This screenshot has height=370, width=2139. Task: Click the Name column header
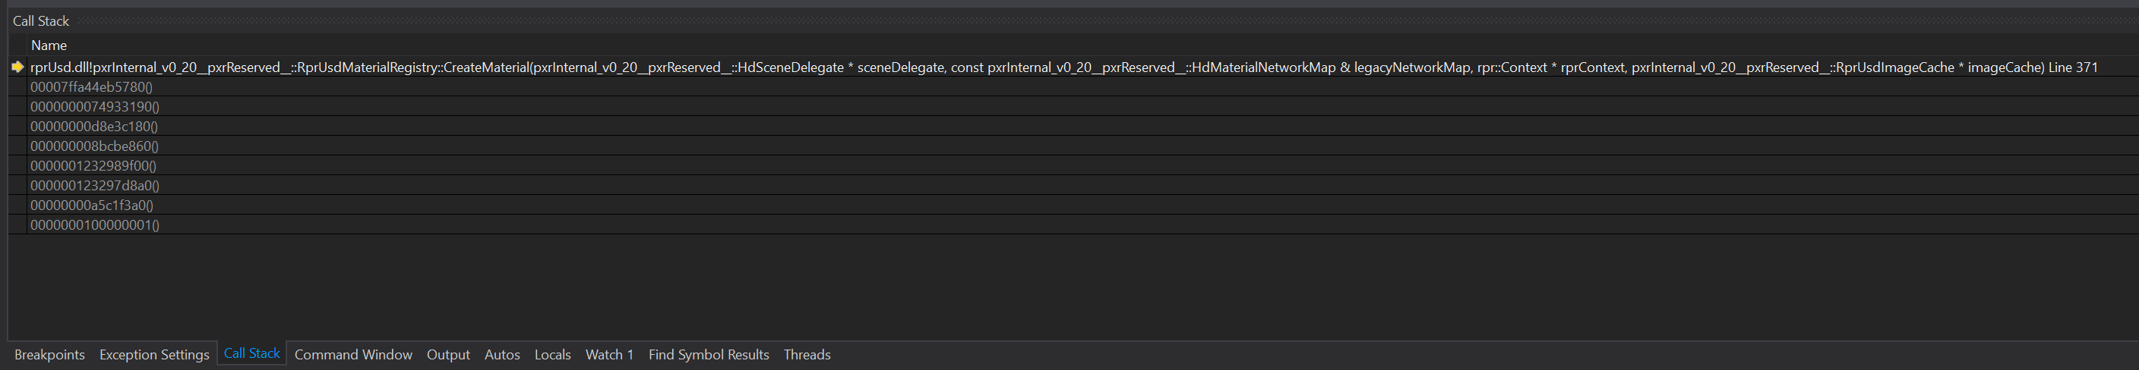click(49, 45)
